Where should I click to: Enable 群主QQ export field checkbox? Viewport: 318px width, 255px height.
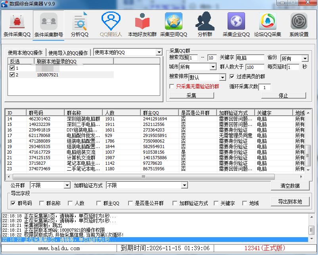(99, 203)
